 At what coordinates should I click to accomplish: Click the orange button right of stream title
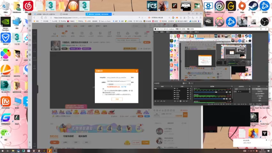point(147,42)
